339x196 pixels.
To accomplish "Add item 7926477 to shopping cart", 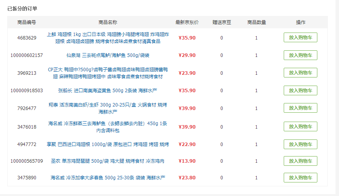I will click(x=300, y=108).
